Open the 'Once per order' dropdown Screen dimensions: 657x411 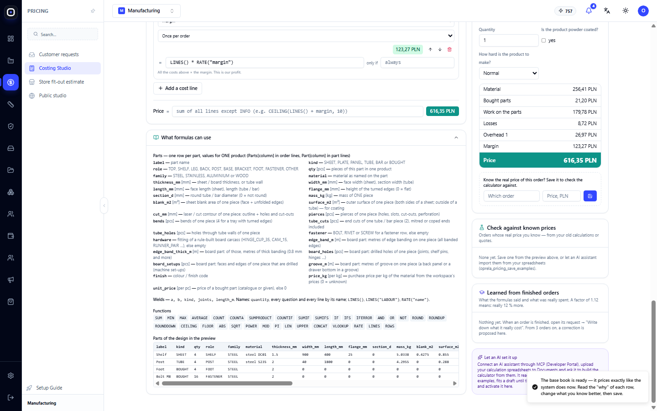tap(306, 36)
